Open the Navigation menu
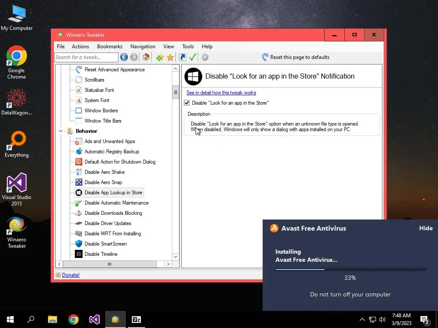This screenshot has height=328, width=438. coord(142,47)
